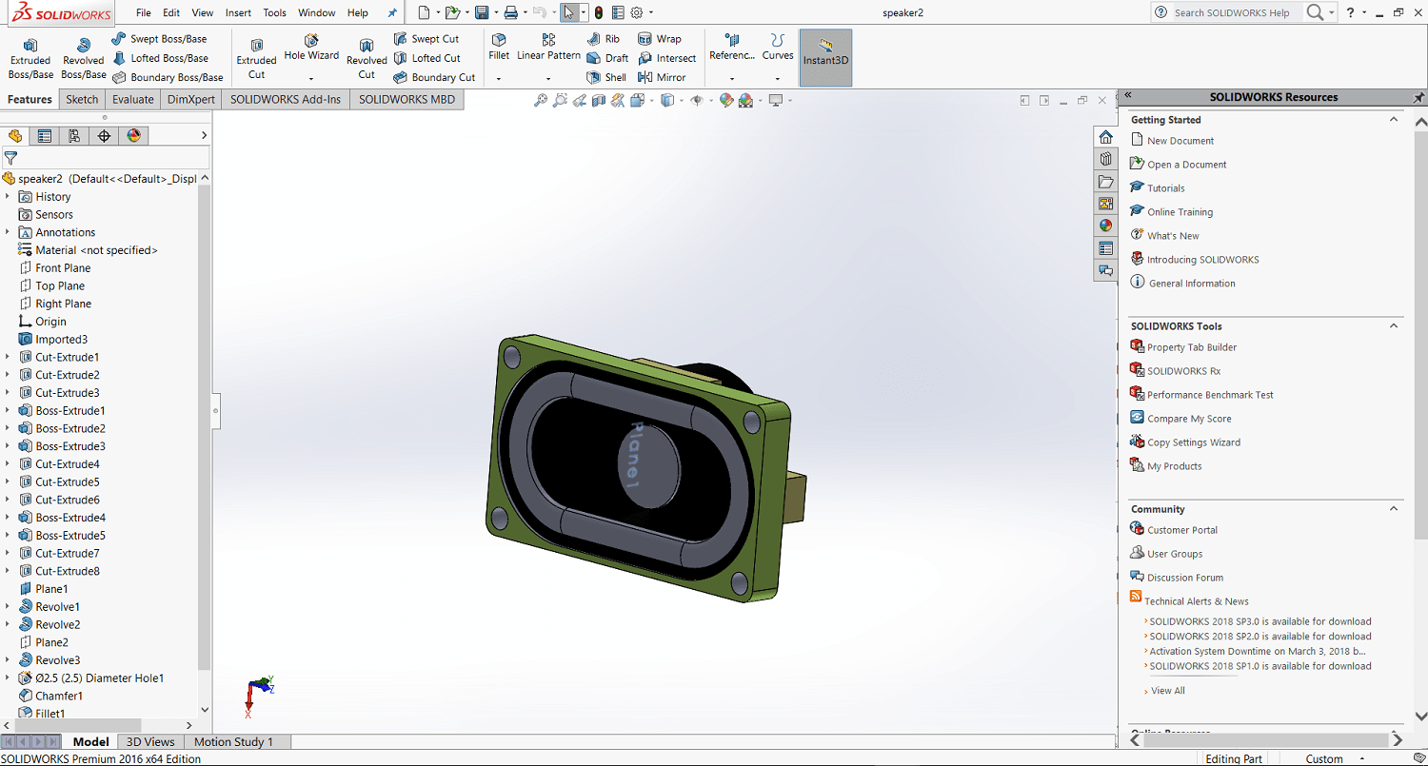The width and height of the screenshot is (1428, 766).
Task: Select the Linear Pattern tool
Action: tap(548, 48)
